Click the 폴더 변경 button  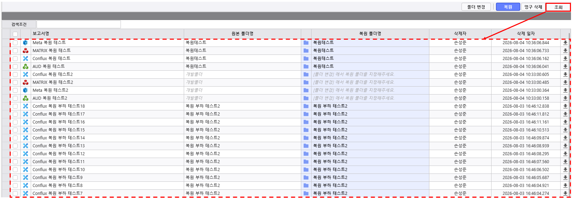(x=476, y=7)
